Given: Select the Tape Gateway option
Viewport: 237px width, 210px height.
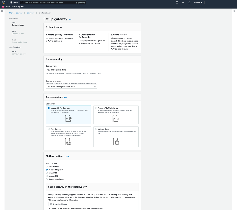Looking at the screenshot, I should [49, 129].
